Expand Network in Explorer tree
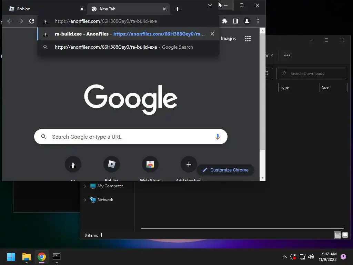This screenshot has height=265, width=353. (x=85, y=200)
